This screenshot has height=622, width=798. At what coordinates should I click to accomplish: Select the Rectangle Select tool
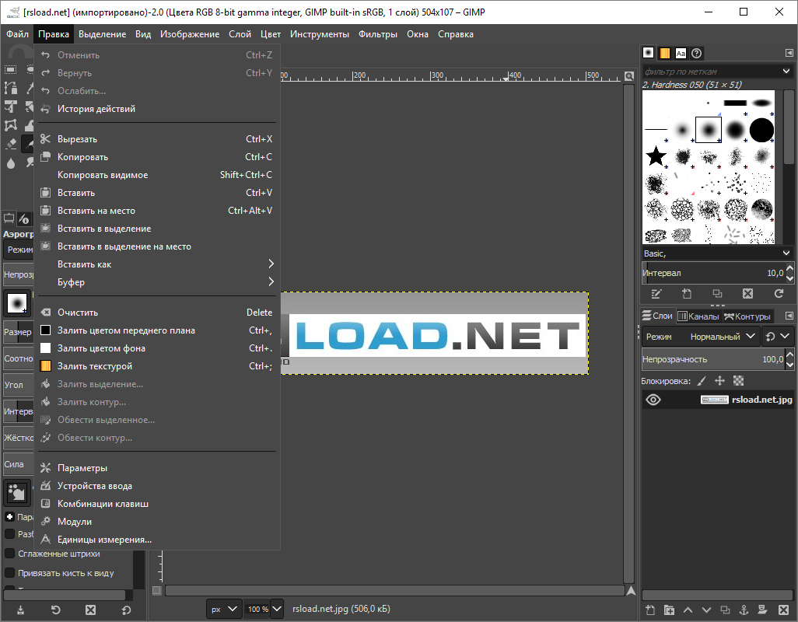coord(11,70)
